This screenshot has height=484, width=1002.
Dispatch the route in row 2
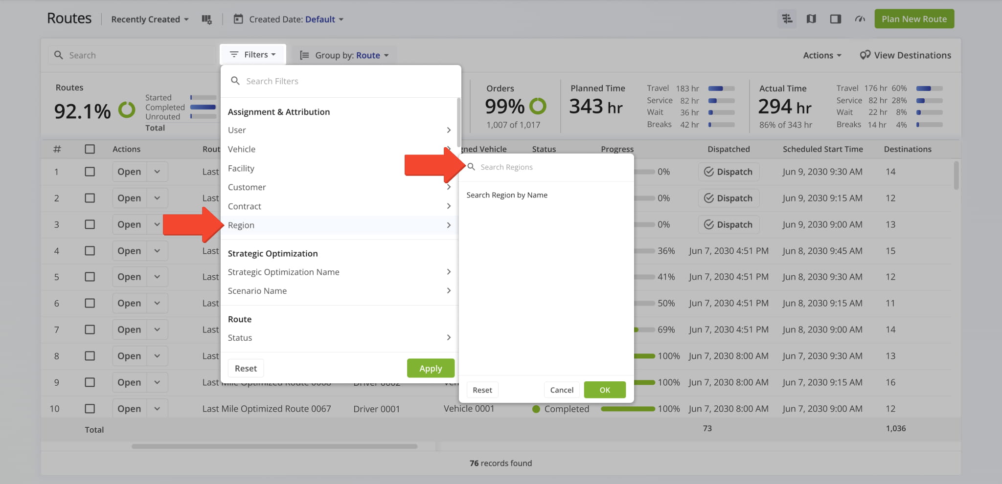[x=729, y=198]
